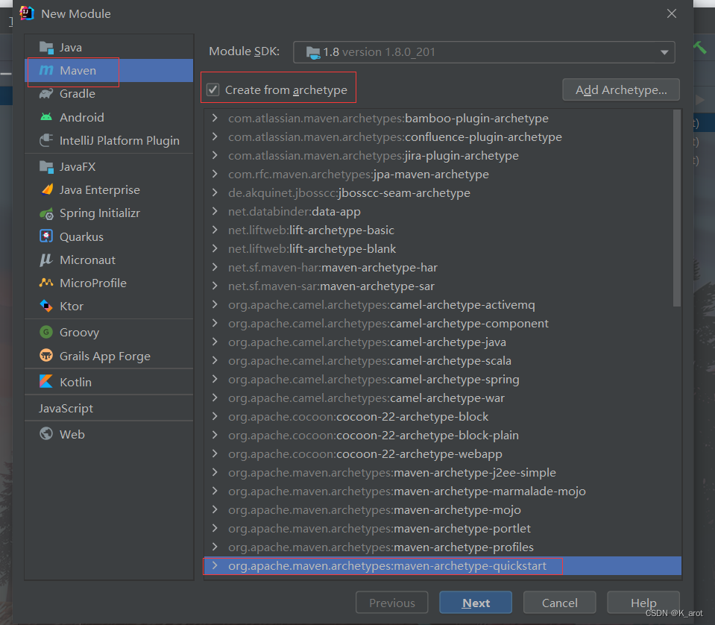Open the Module SDK dropdown
Viewport: 715px width, 625px height.
click(484, 52)
